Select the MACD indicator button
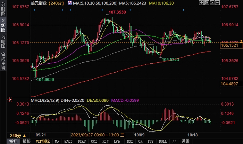The image size is (243, 144). [x=68, y=141]
